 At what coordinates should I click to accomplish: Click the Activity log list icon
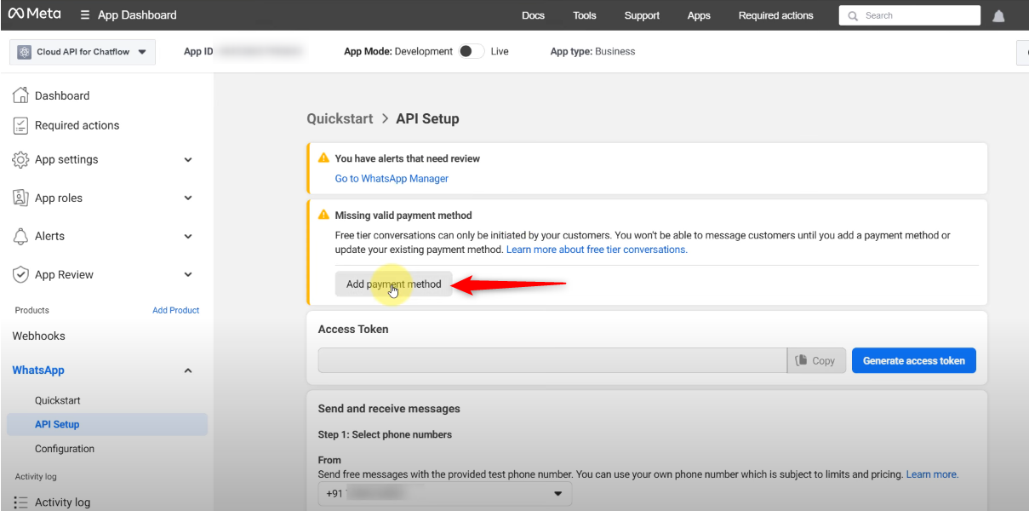pyautogui.click(x=21, y=502)
